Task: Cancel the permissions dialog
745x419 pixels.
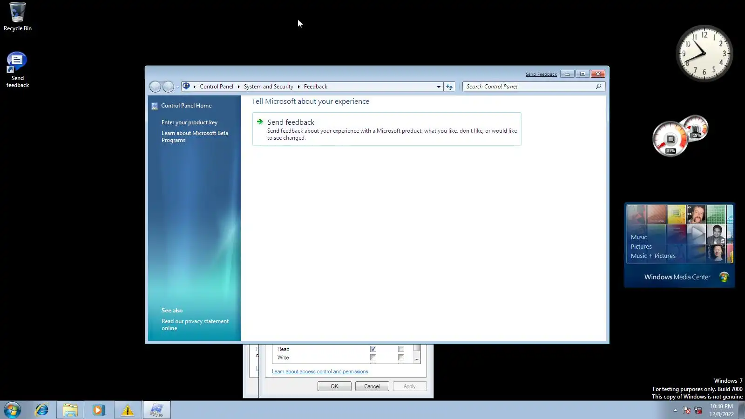Action: [372, 386]
